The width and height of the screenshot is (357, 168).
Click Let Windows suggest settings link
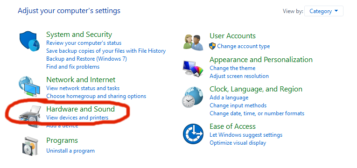(246, 135)
